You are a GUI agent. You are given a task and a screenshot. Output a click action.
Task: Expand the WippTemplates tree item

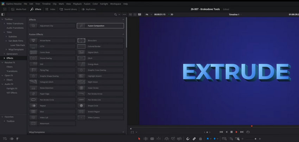6,50
